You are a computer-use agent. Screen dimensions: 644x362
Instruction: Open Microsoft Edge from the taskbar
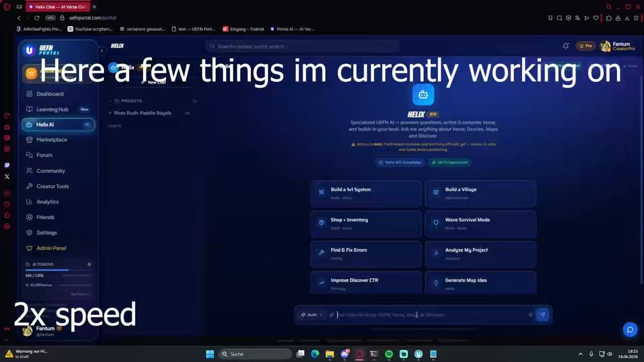315,354
